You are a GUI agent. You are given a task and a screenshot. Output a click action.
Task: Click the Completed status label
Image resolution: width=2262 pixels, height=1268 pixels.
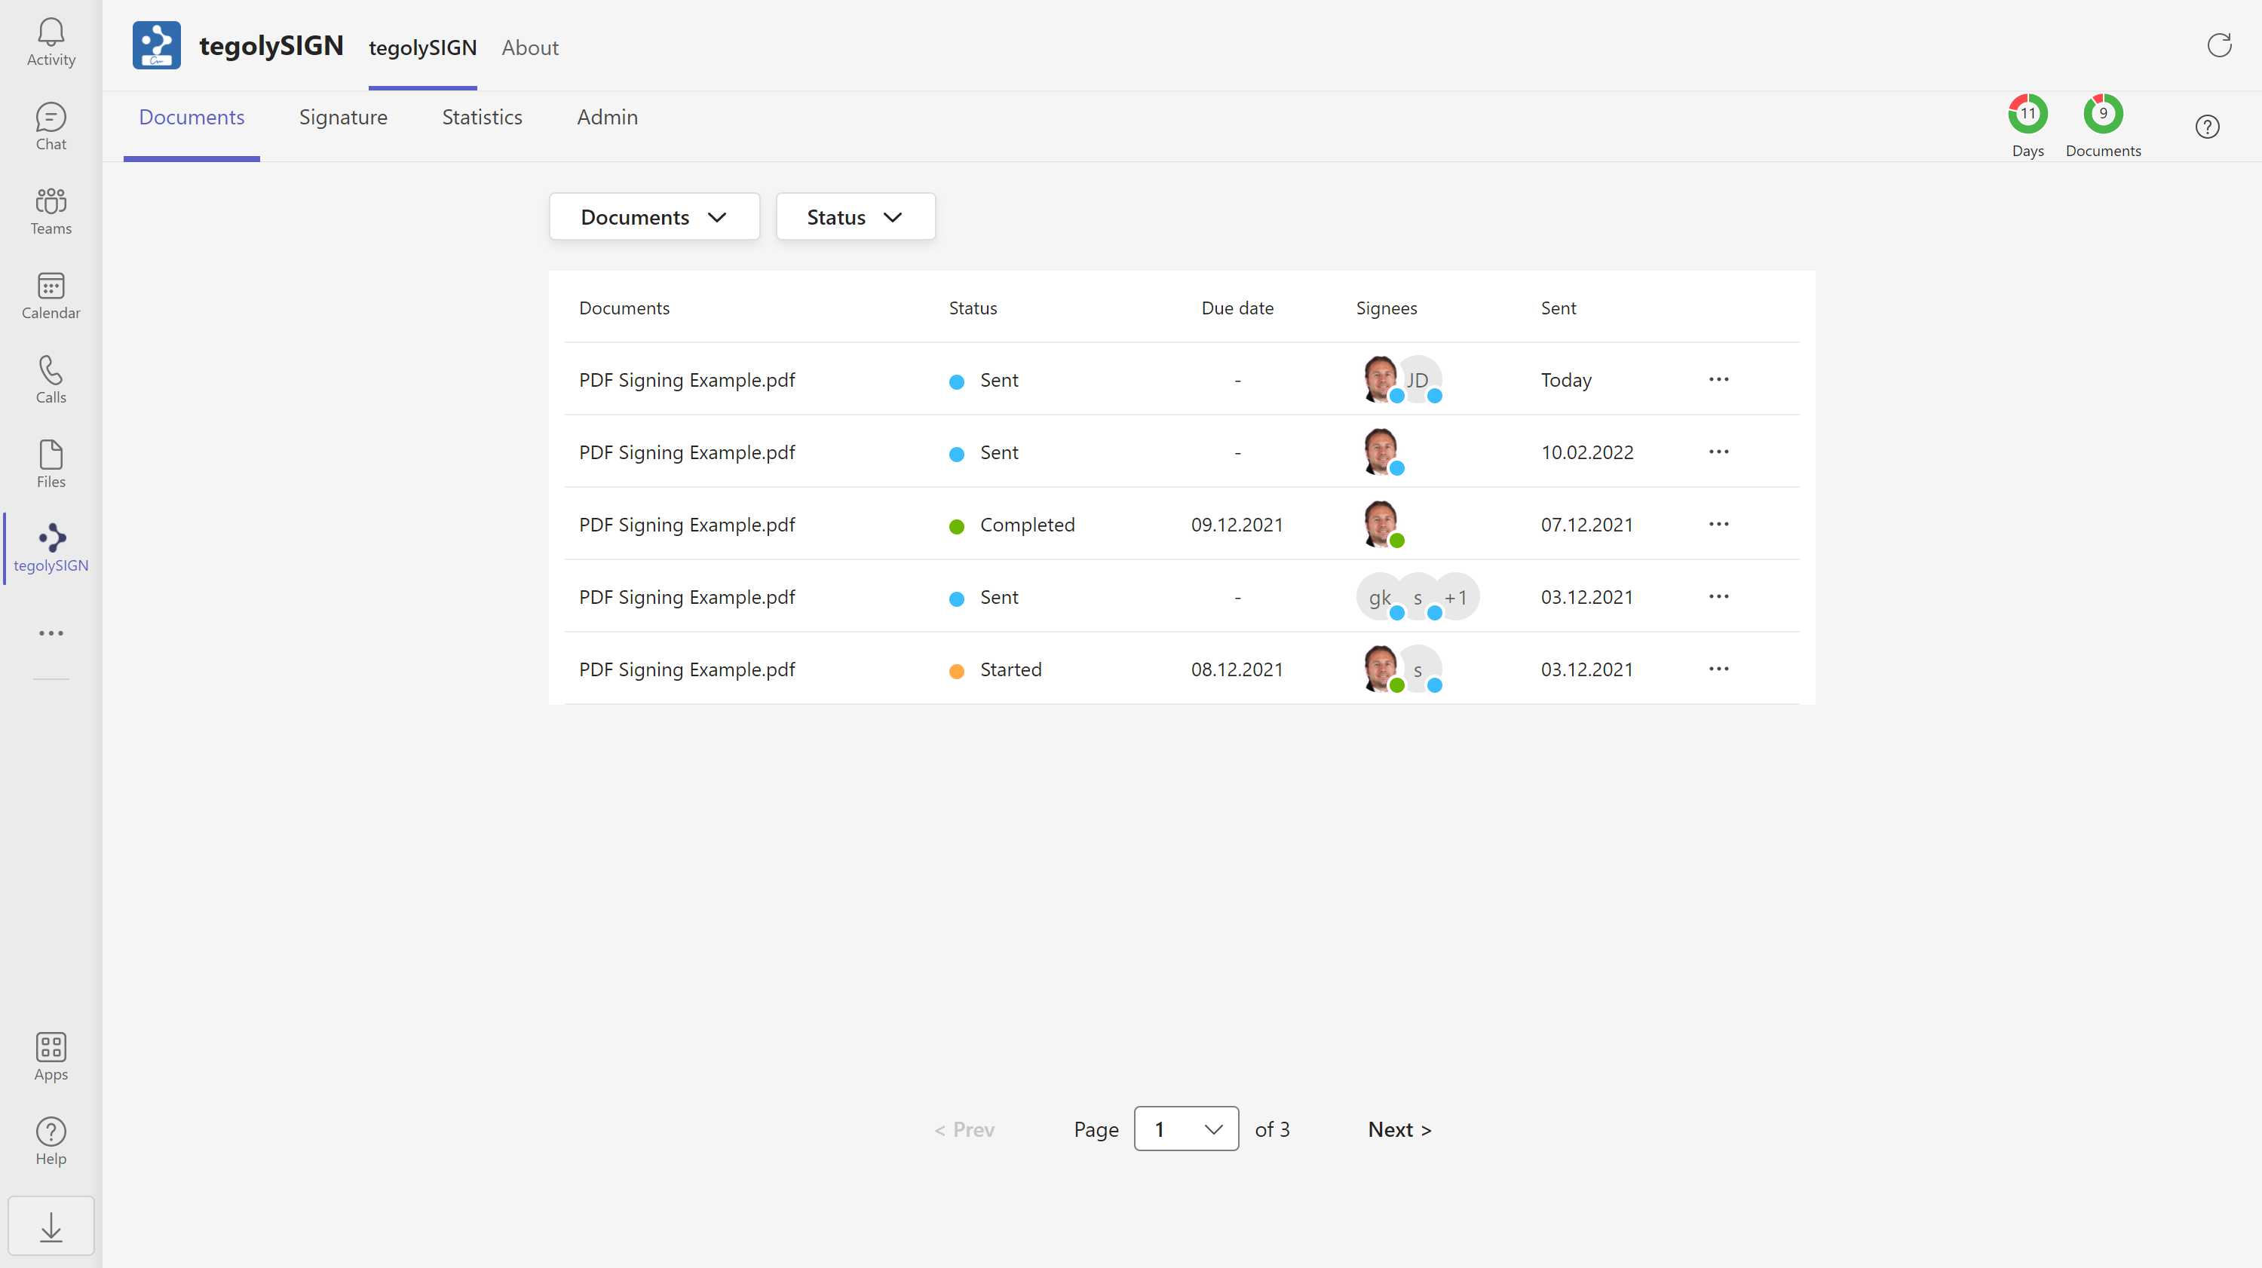[x=1028, y=524]
